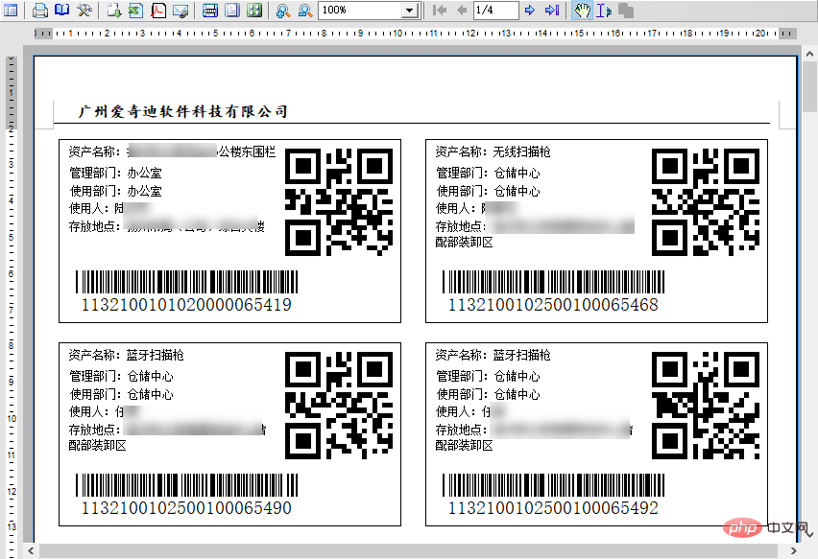Viewport: 818px width, 559px height.
Task: Toggle the document map panel icon
Action: 11,10
